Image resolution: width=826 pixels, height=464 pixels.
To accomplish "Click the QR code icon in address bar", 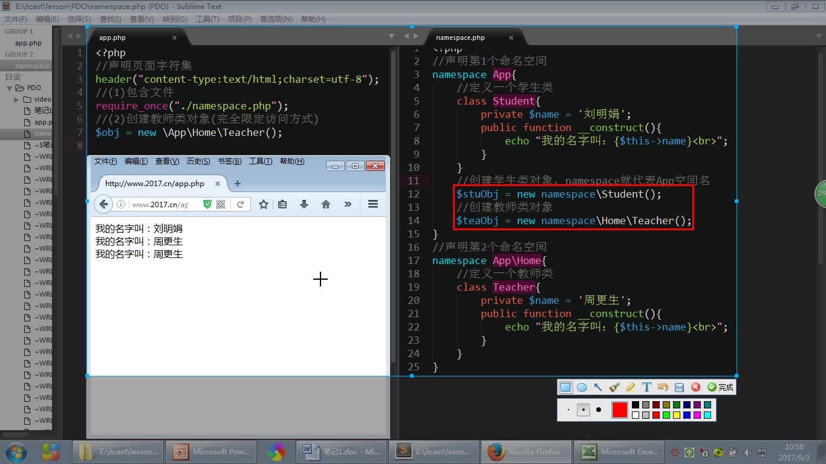I will (221, 204).
